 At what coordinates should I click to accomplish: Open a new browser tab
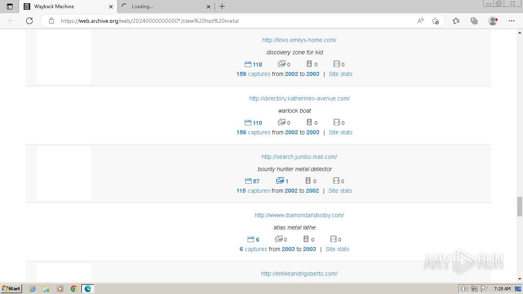(222, 7)
